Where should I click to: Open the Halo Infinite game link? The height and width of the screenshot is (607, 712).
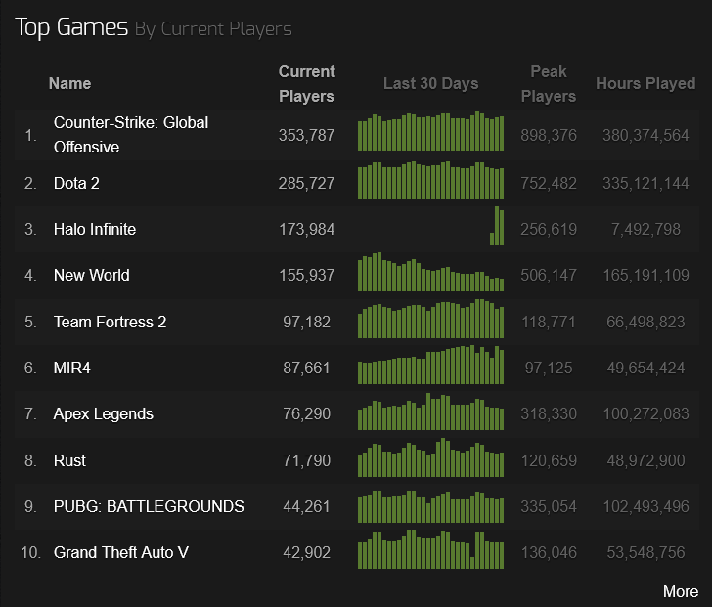click(95, 229)
